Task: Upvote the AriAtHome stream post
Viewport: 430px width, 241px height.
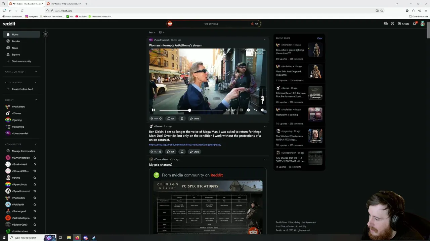Action: [x=152, y=118]
